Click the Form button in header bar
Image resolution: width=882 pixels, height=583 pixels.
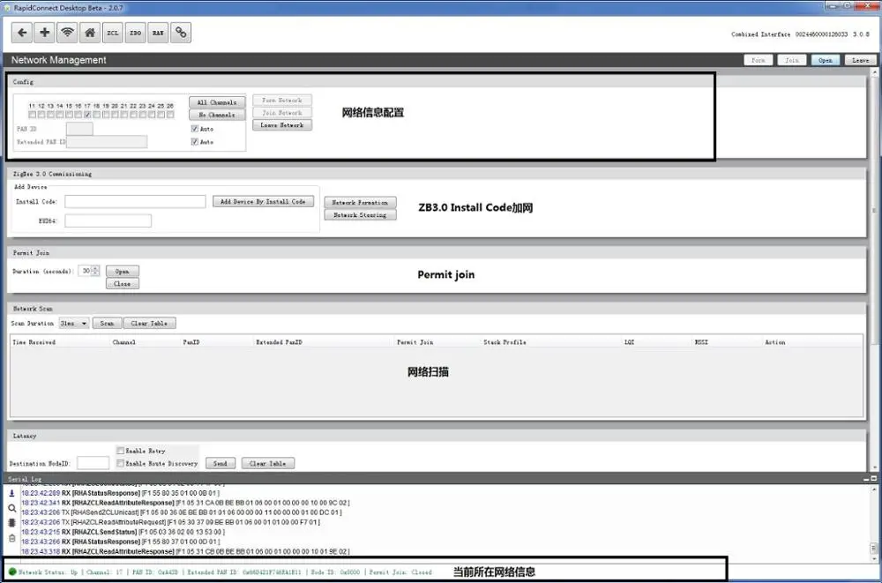(x=759, y=60)
